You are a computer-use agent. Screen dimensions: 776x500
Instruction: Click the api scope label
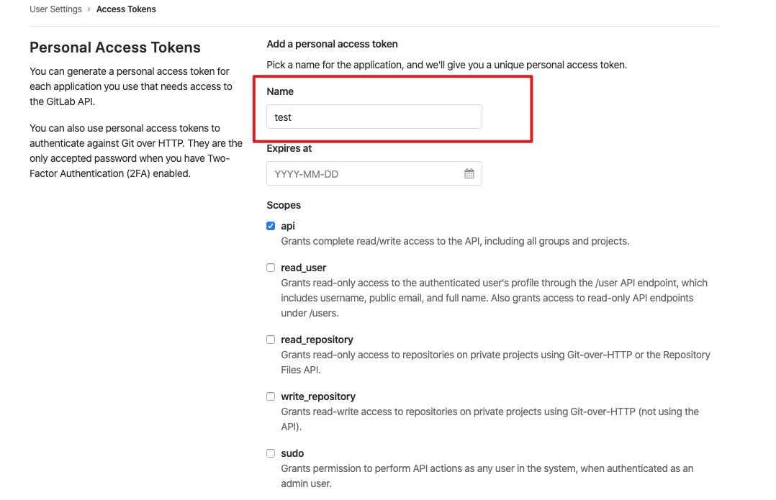pos(288,226)
